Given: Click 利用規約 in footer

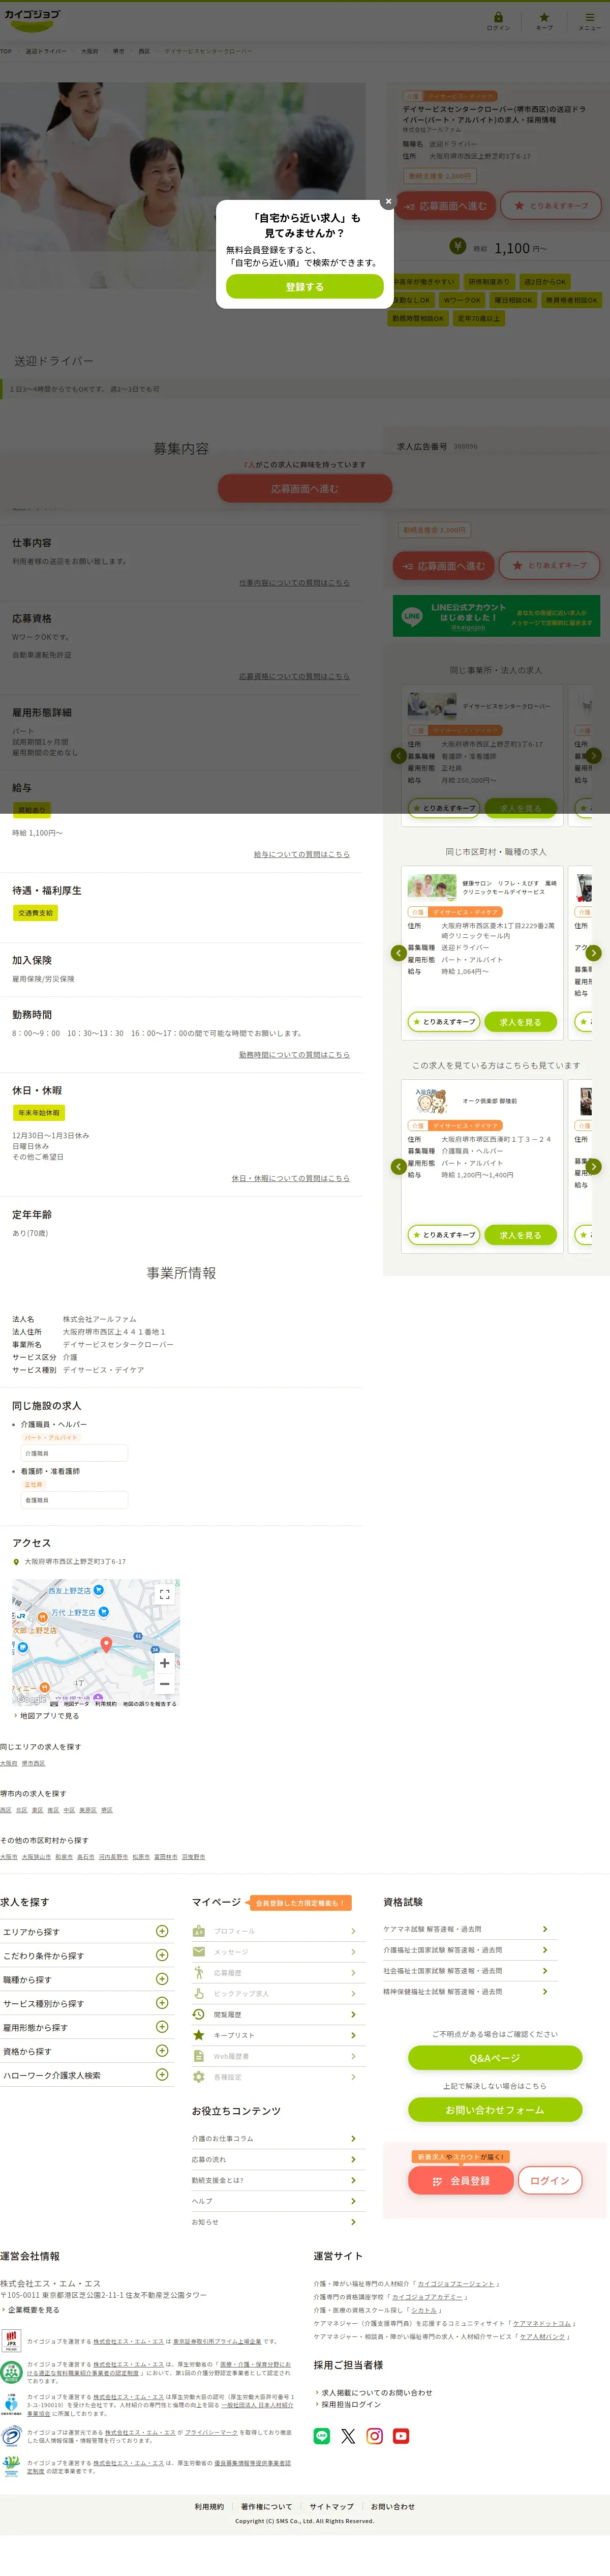Looking at the screenshot, I should (209, 2506).
